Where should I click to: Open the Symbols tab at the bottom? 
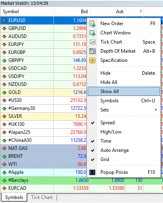14,197
